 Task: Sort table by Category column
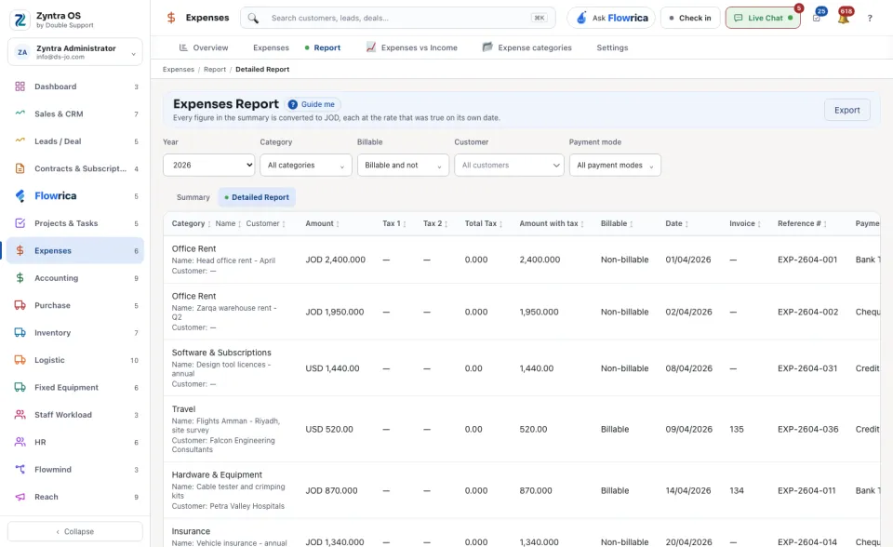coord(192,223)
